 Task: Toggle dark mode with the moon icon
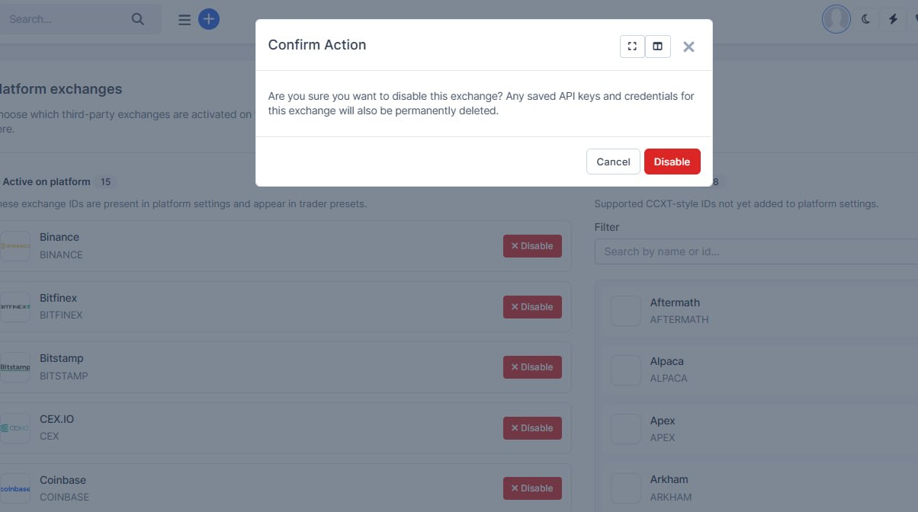click(866, 19)
